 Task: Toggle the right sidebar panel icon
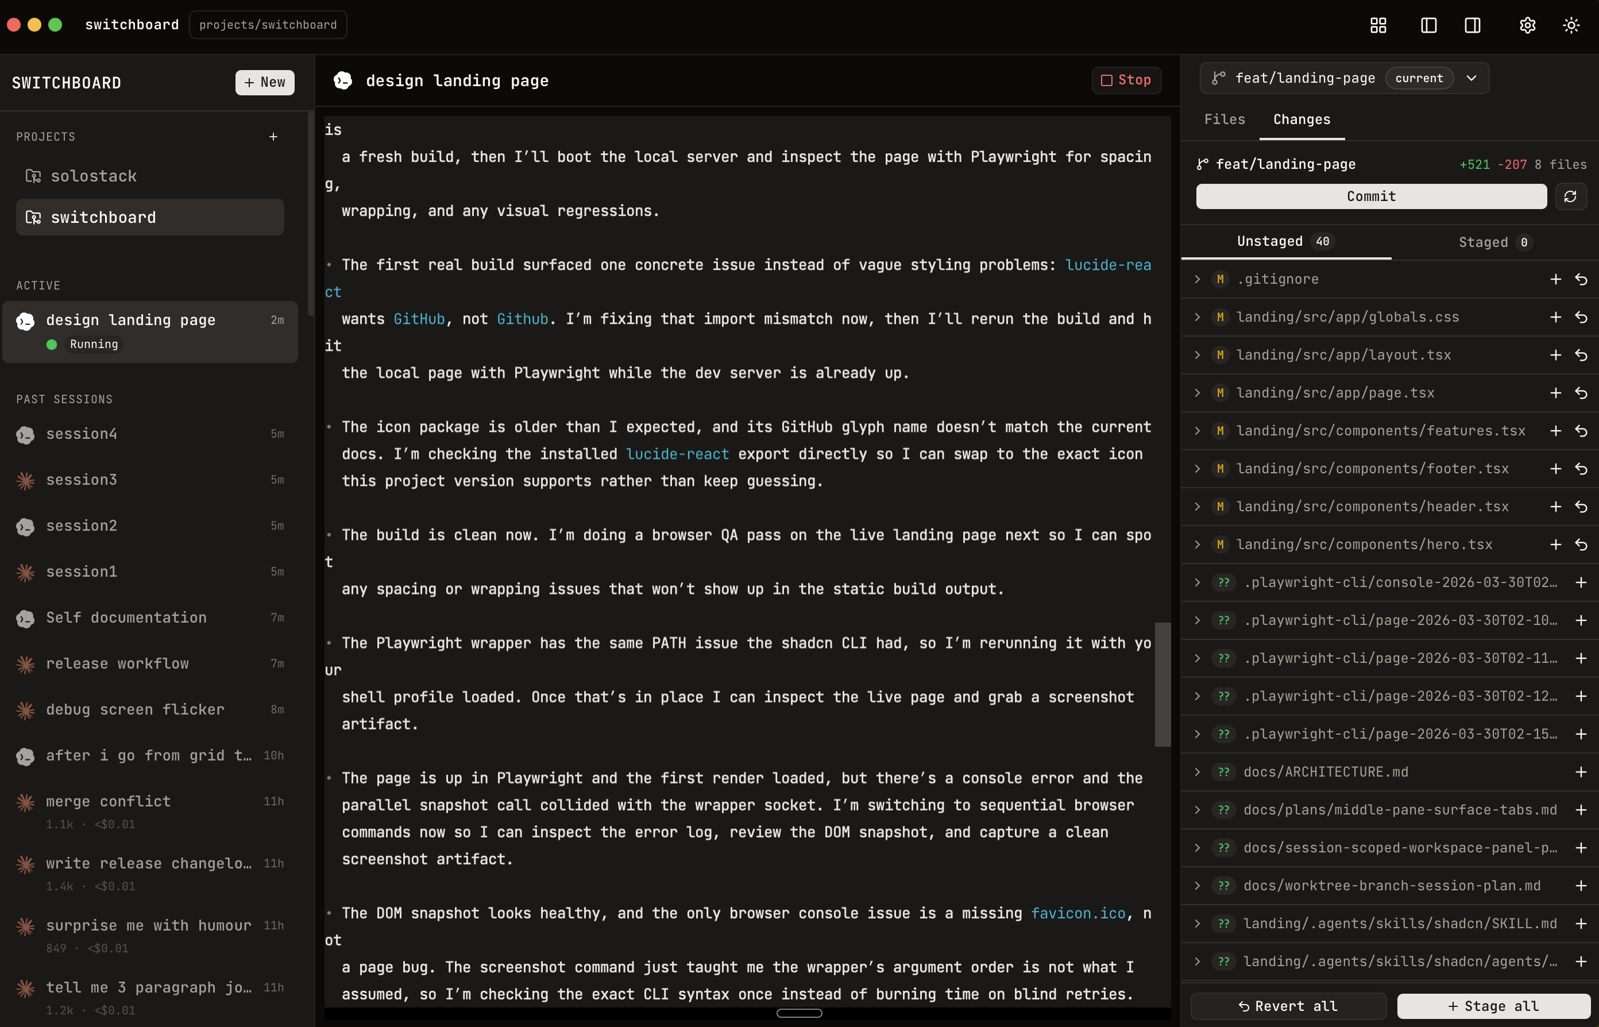1472,25
